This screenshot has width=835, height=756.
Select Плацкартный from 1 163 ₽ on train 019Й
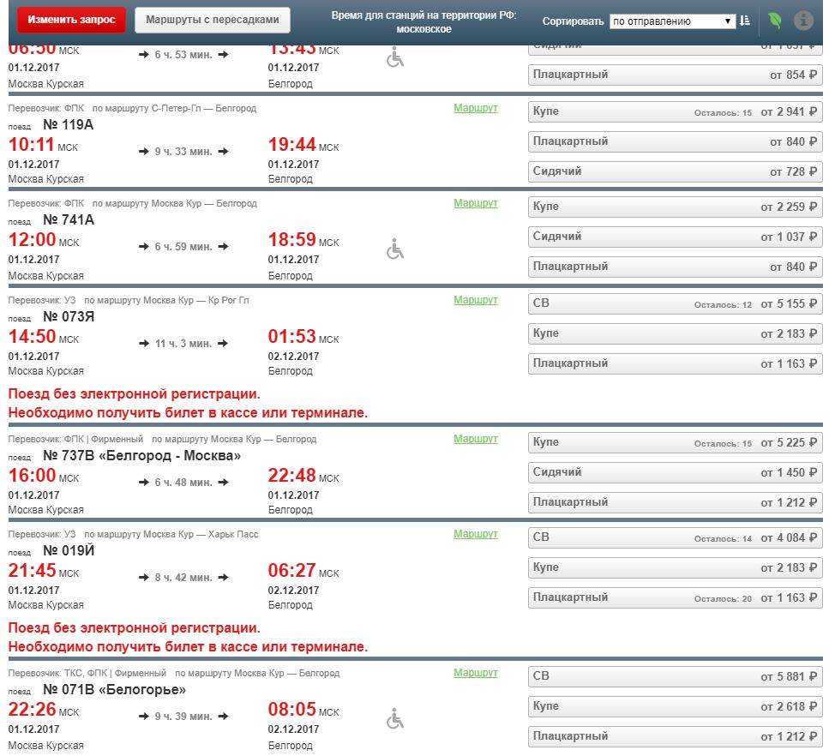pyautogui.click(x=676, y=598)
